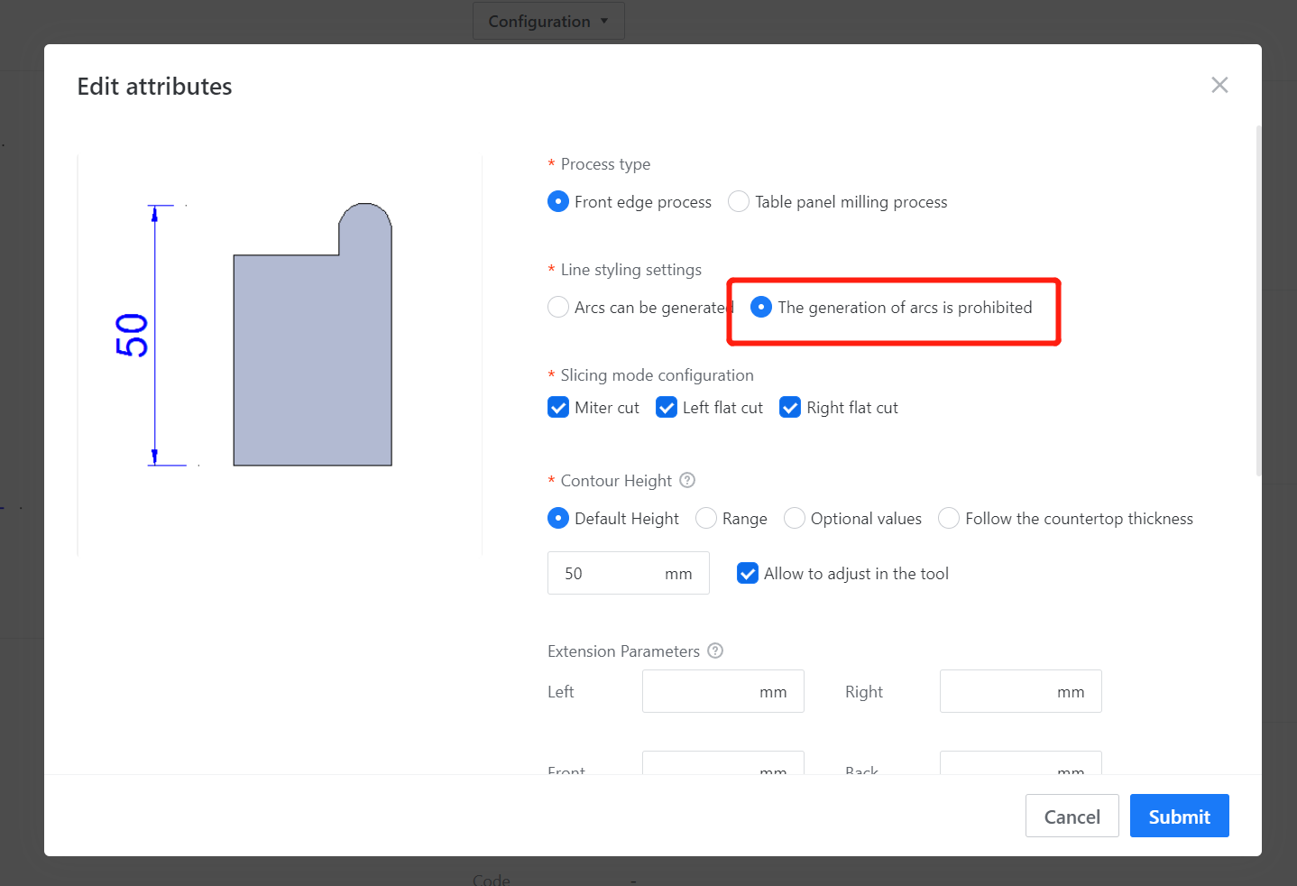Toggle the Left flat cut checkbox
The height and width of the screenshot is (886, 1297).
[667, 407]
